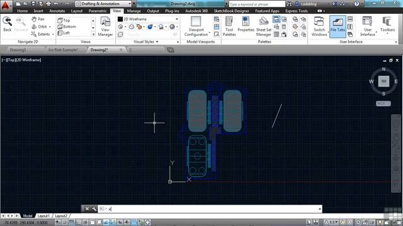Click the Tile Horizontally icon
403x226 pixels.
pyautogui.click(x=350, y=19)
